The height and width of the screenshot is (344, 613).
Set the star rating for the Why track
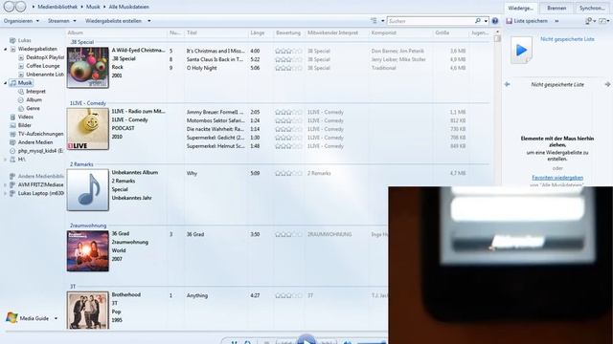(288, 173)
